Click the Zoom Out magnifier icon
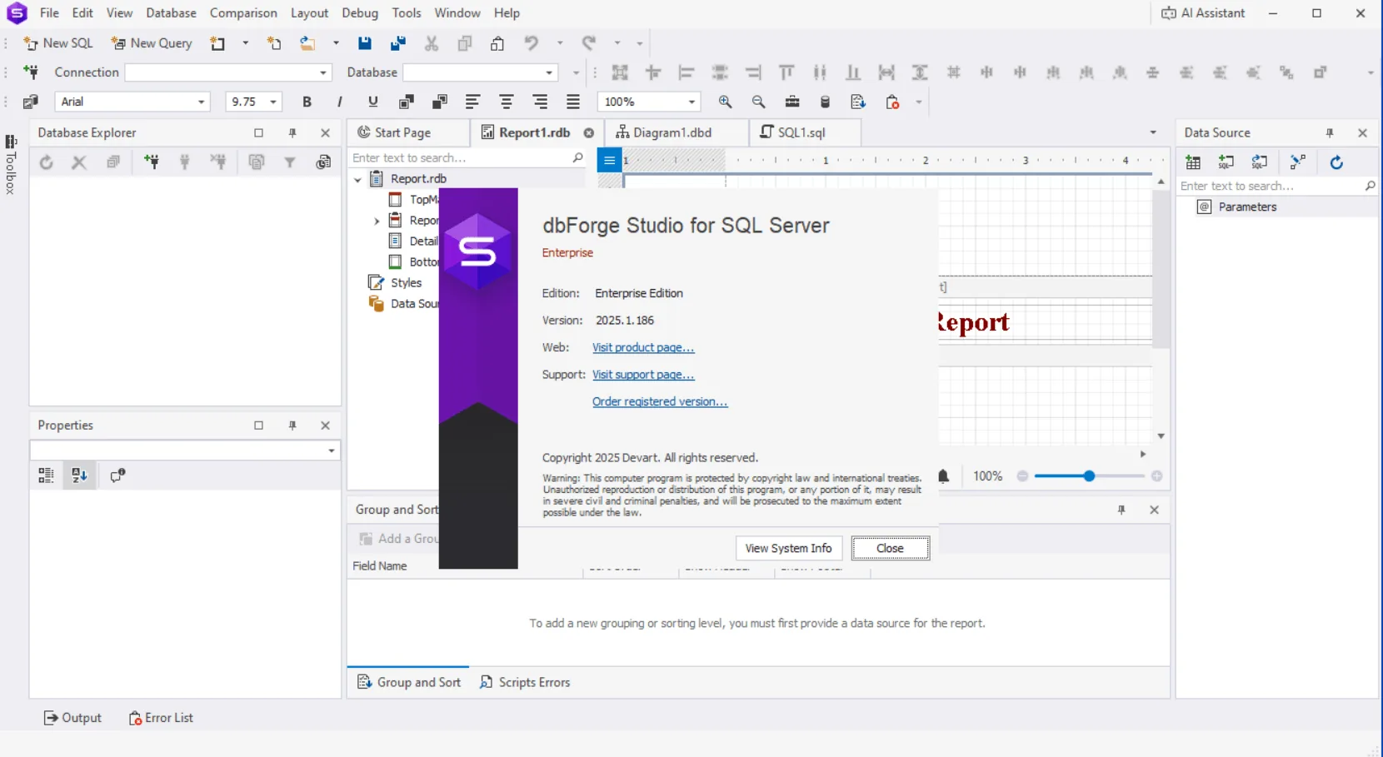Screen dimensions: 1383x757 [758, 102]
